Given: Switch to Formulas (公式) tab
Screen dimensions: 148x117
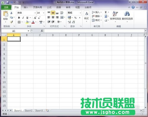Looking at the screenshot, I should (x=49, y=7).
